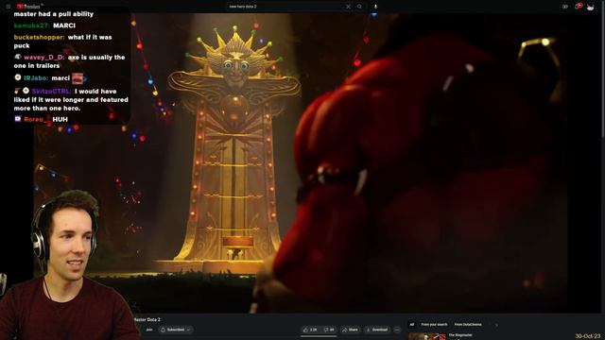Share the video
605x340 pixels.
[351, 330]
